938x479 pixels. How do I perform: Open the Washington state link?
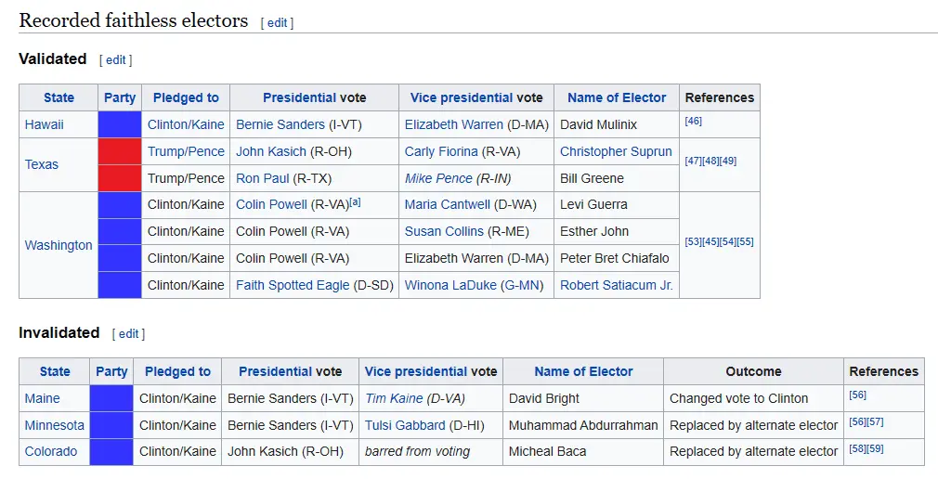59,245
